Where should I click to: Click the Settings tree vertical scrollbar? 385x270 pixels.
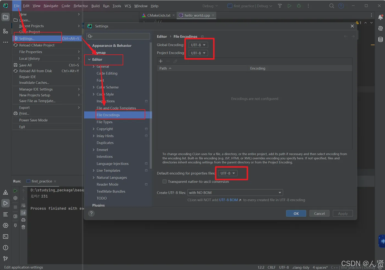(x=151, y=105)
